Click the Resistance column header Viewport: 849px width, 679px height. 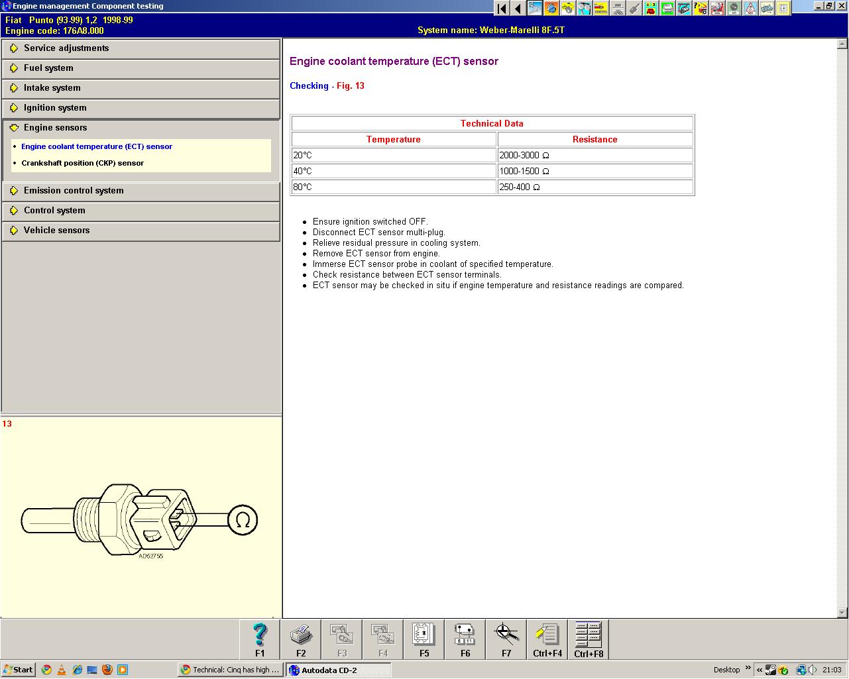[x=595, y=139]
